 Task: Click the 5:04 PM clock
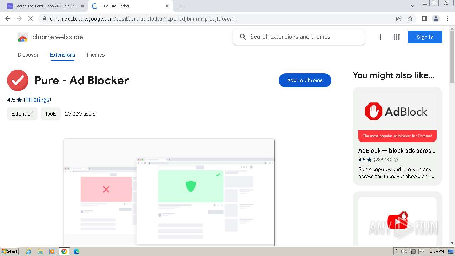click(x=437, y=251)
